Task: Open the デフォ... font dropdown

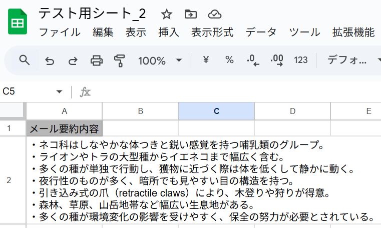Action: [x=353, y=60]
